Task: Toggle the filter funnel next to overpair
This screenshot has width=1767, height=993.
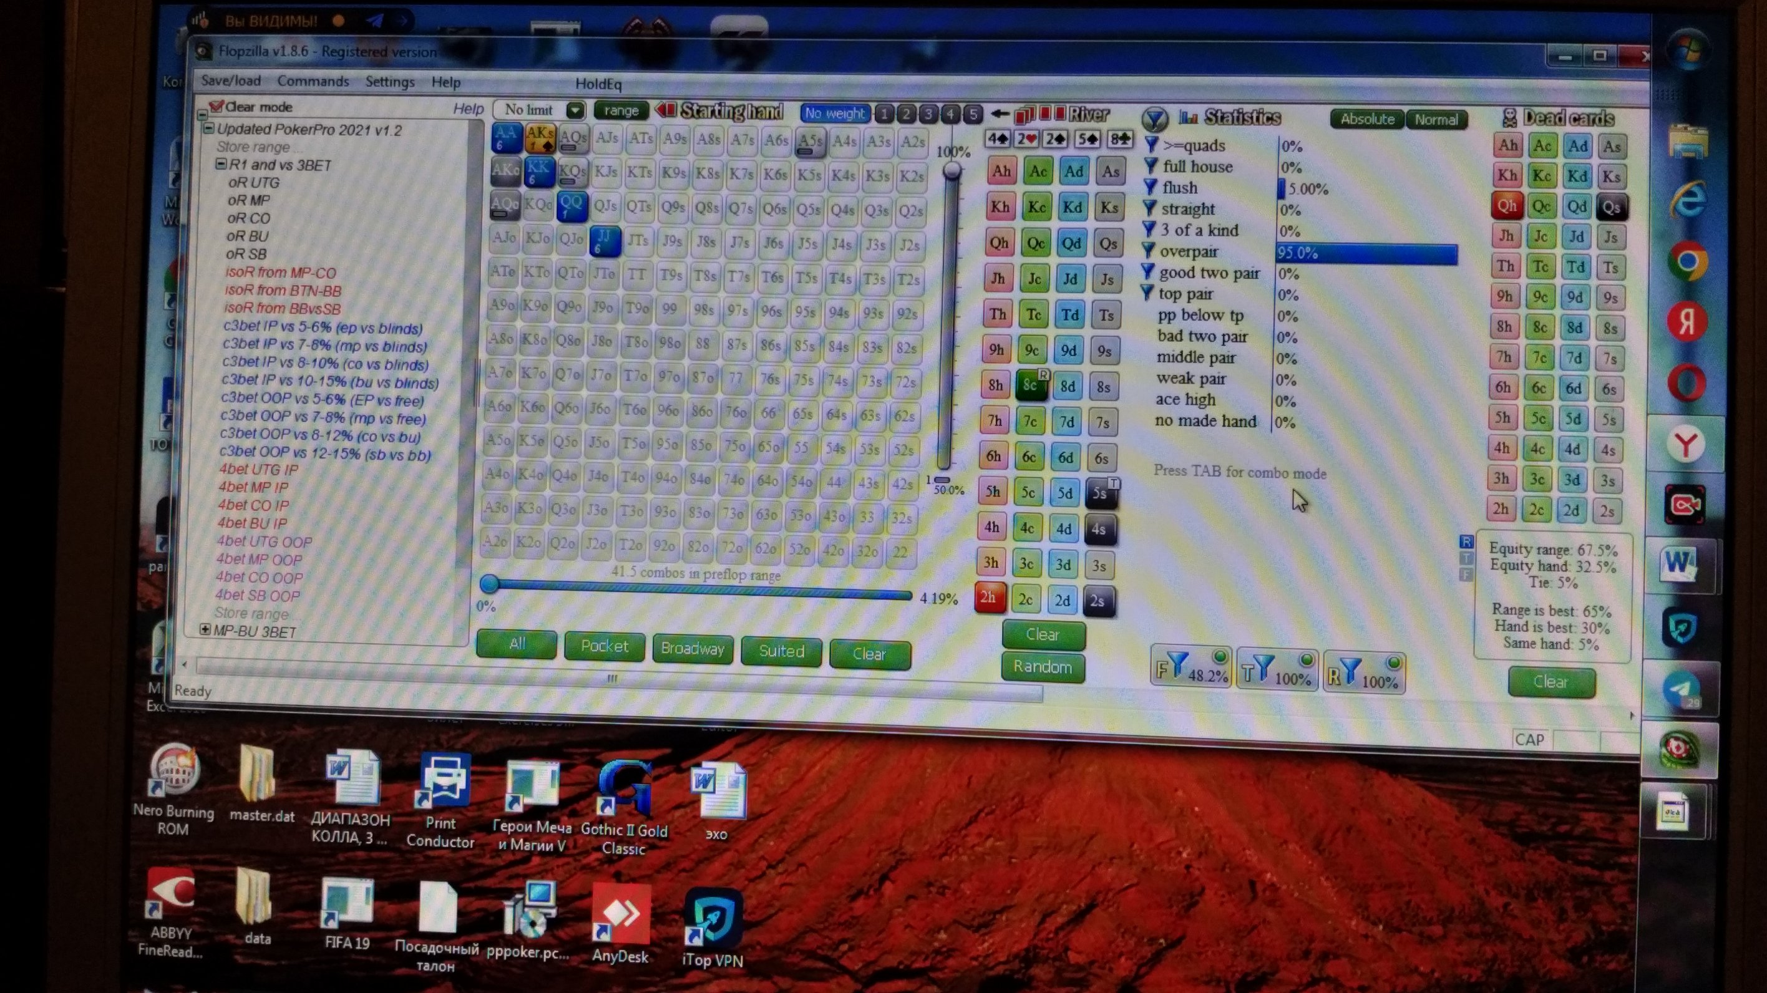Action: pyautogui.click(x=1148, y=250)
